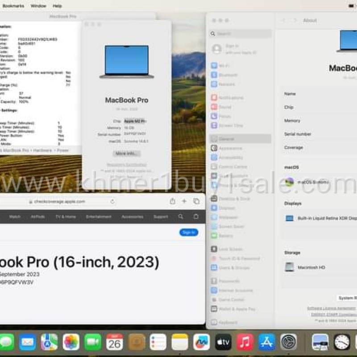
Task: Show Safari tab overview icon
Action: point(196,201)
